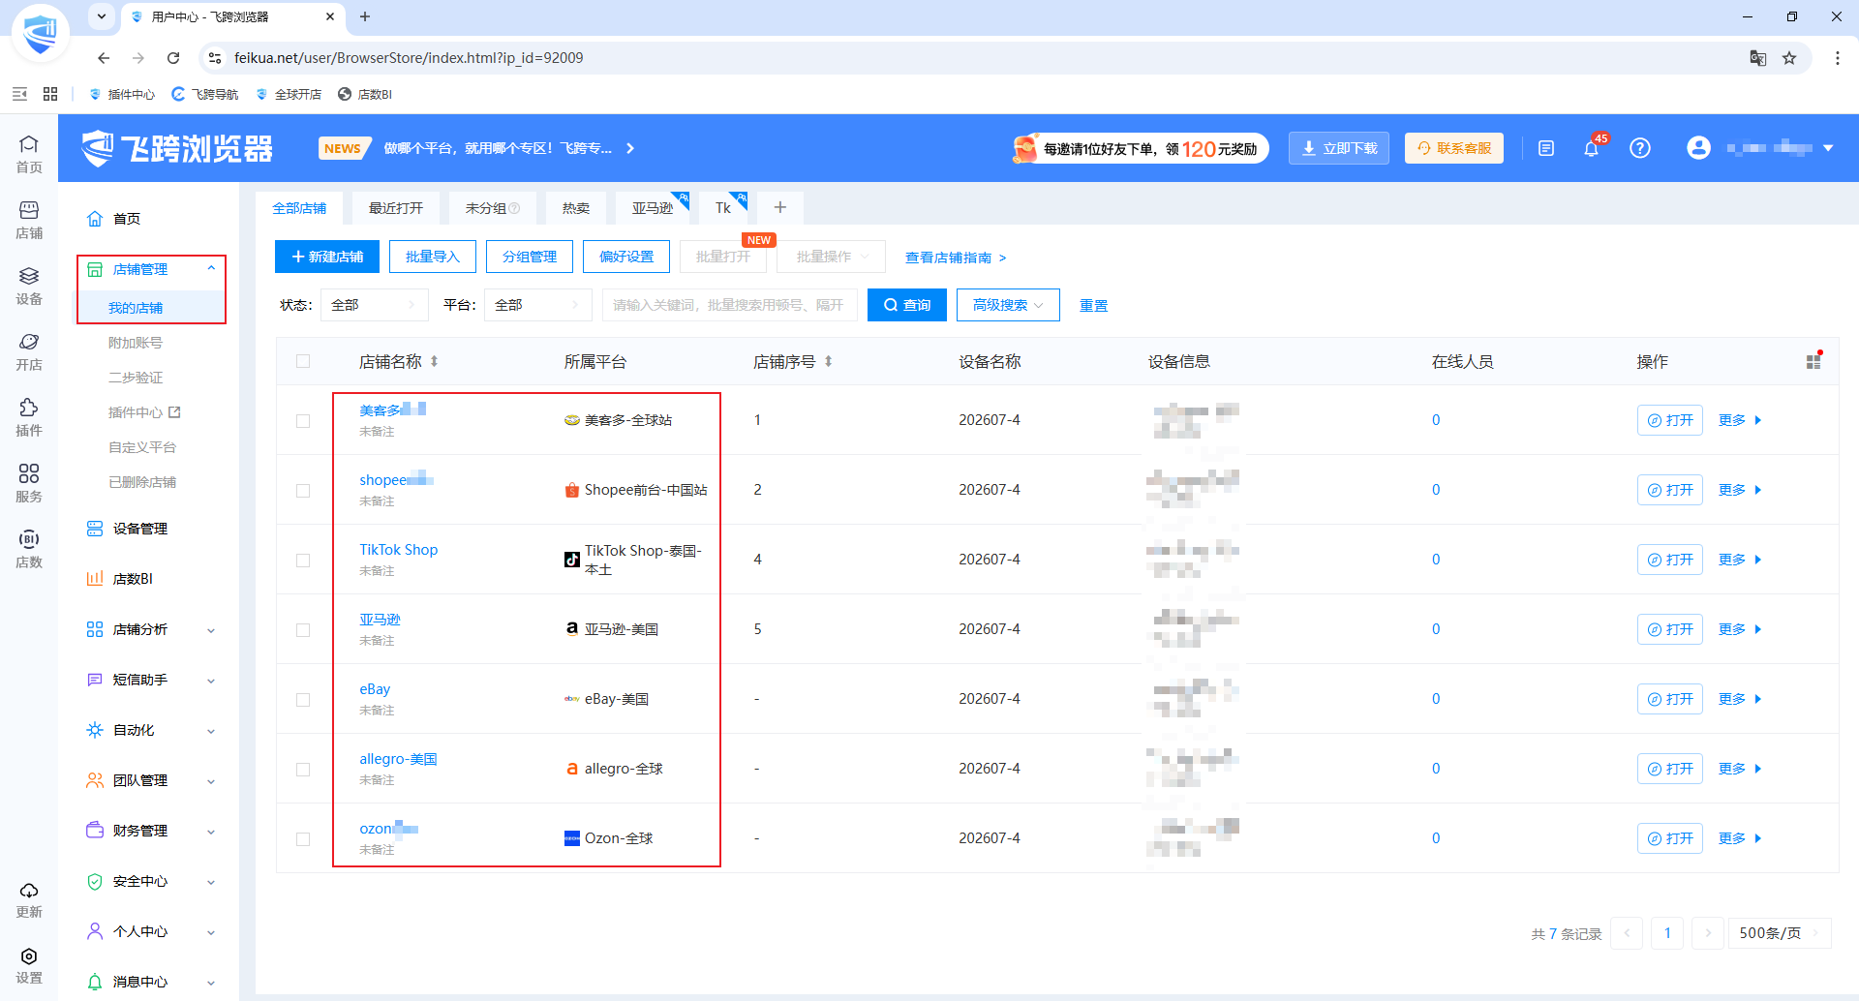Sort by 店铺序号 column sort icon

(x=829, y=361)
